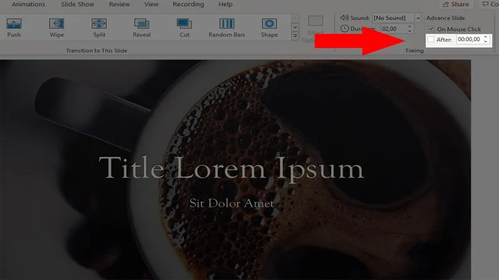Image resolution: width=499 pixels, height=280 pixels.
Task: Uncheck On Mouse Click option
Action: coord(431,29)
